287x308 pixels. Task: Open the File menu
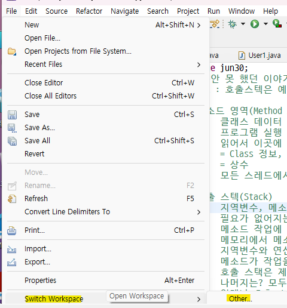point(11,11)
